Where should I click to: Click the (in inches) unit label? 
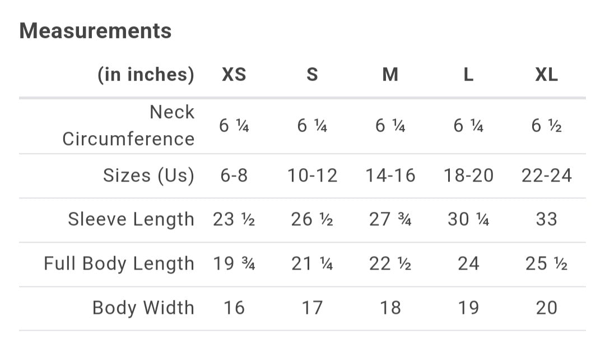point(146,75)
